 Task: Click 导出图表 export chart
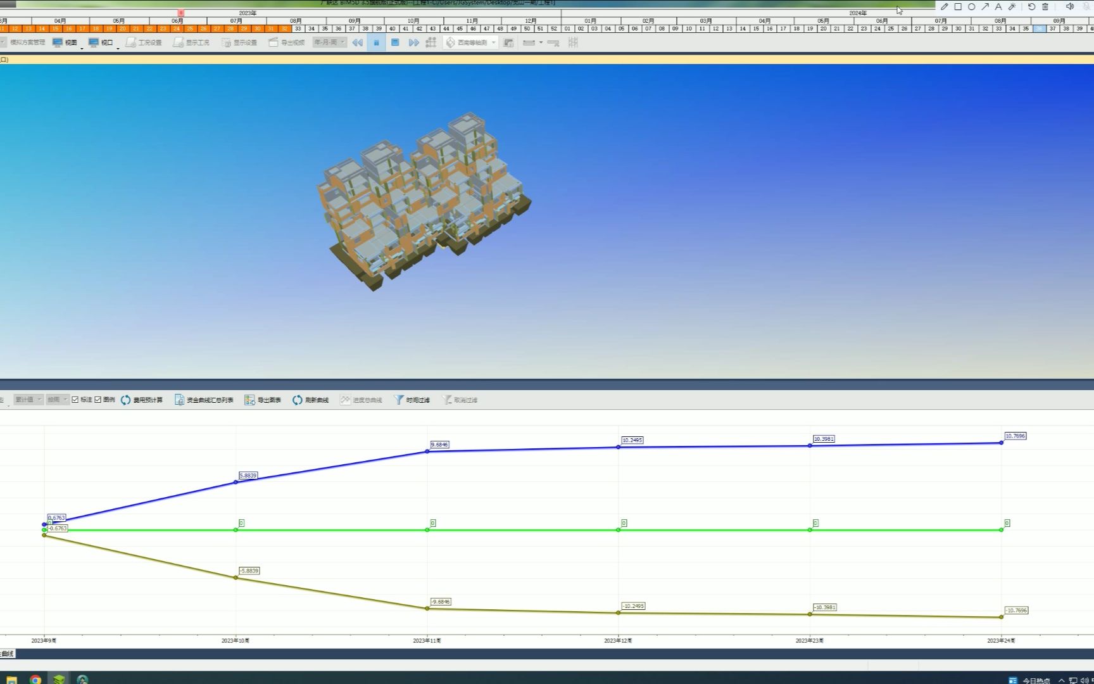tap(263, 400)
